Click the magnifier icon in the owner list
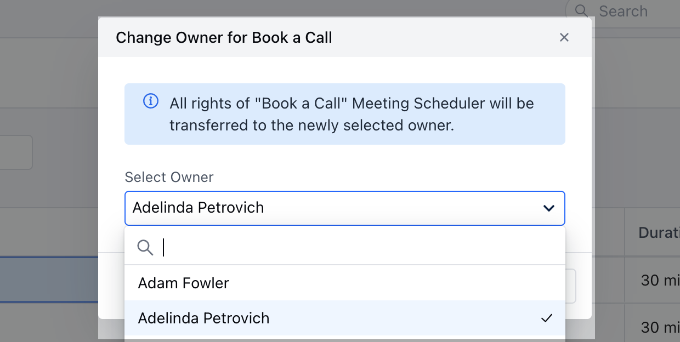This screenshot has width=680, height=342. [145, 248]
